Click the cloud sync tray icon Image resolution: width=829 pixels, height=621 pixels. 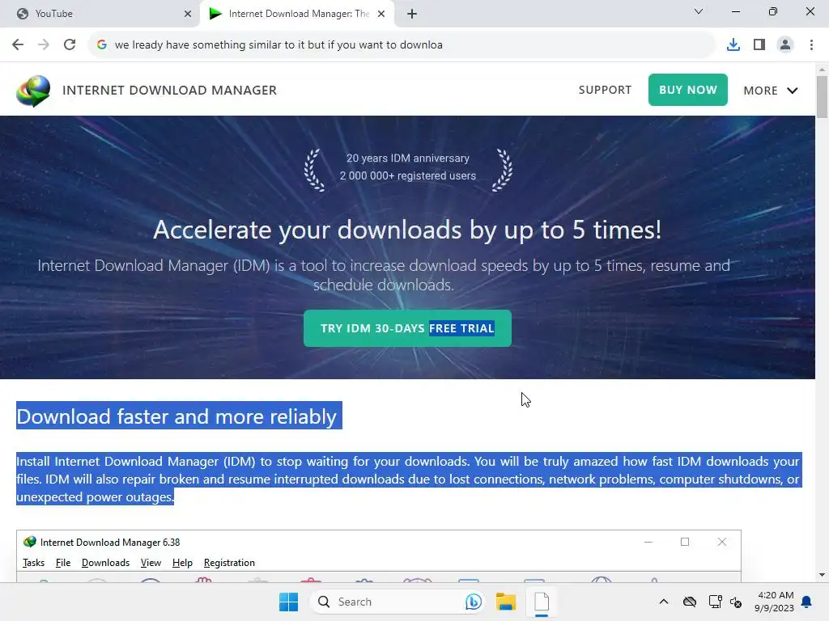tap(690, 602)
